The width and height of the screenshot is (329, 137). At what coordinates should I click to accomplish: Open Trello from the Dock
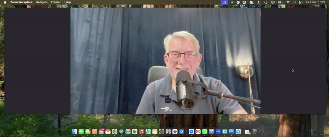(225, 132)
